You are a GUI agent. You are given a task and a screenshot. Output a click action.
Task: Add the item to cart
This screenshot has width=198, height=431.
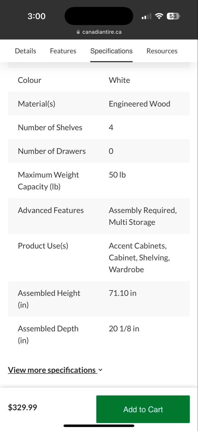pyautogui.click(x=143, y=409)
